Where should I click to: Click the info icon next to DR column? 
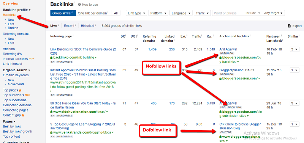[x=126, y=35]
